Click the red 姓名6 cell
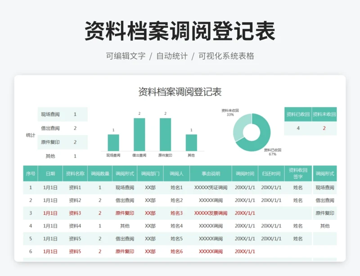360x276 pixels. point(176,251)
